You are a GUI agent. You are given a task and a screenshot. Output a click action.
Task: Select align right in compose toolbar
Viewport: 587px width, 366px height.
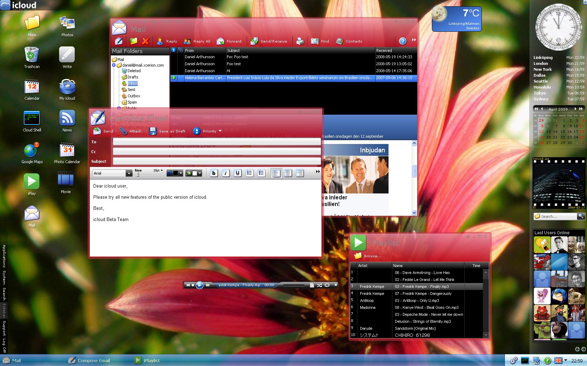point(300,173)
